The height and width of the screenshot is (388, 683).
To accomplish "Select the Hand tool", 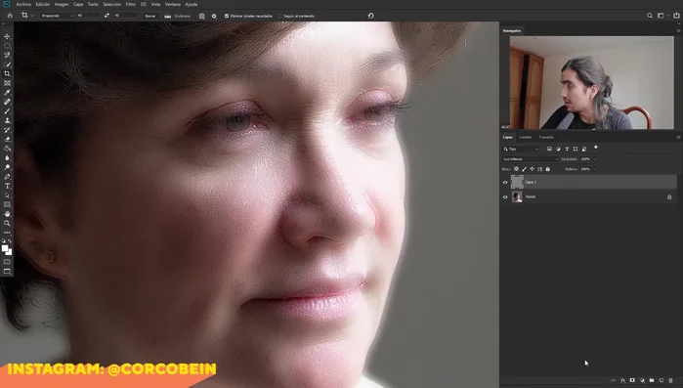I will click(7, 214).
